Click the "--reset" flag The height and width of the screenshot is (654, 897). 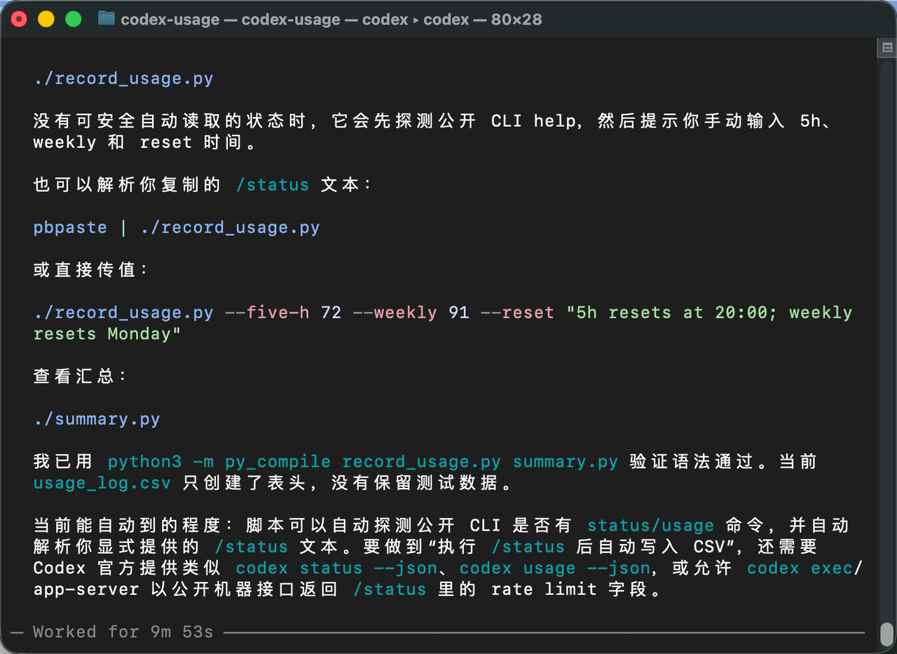(x=518, y=313)
